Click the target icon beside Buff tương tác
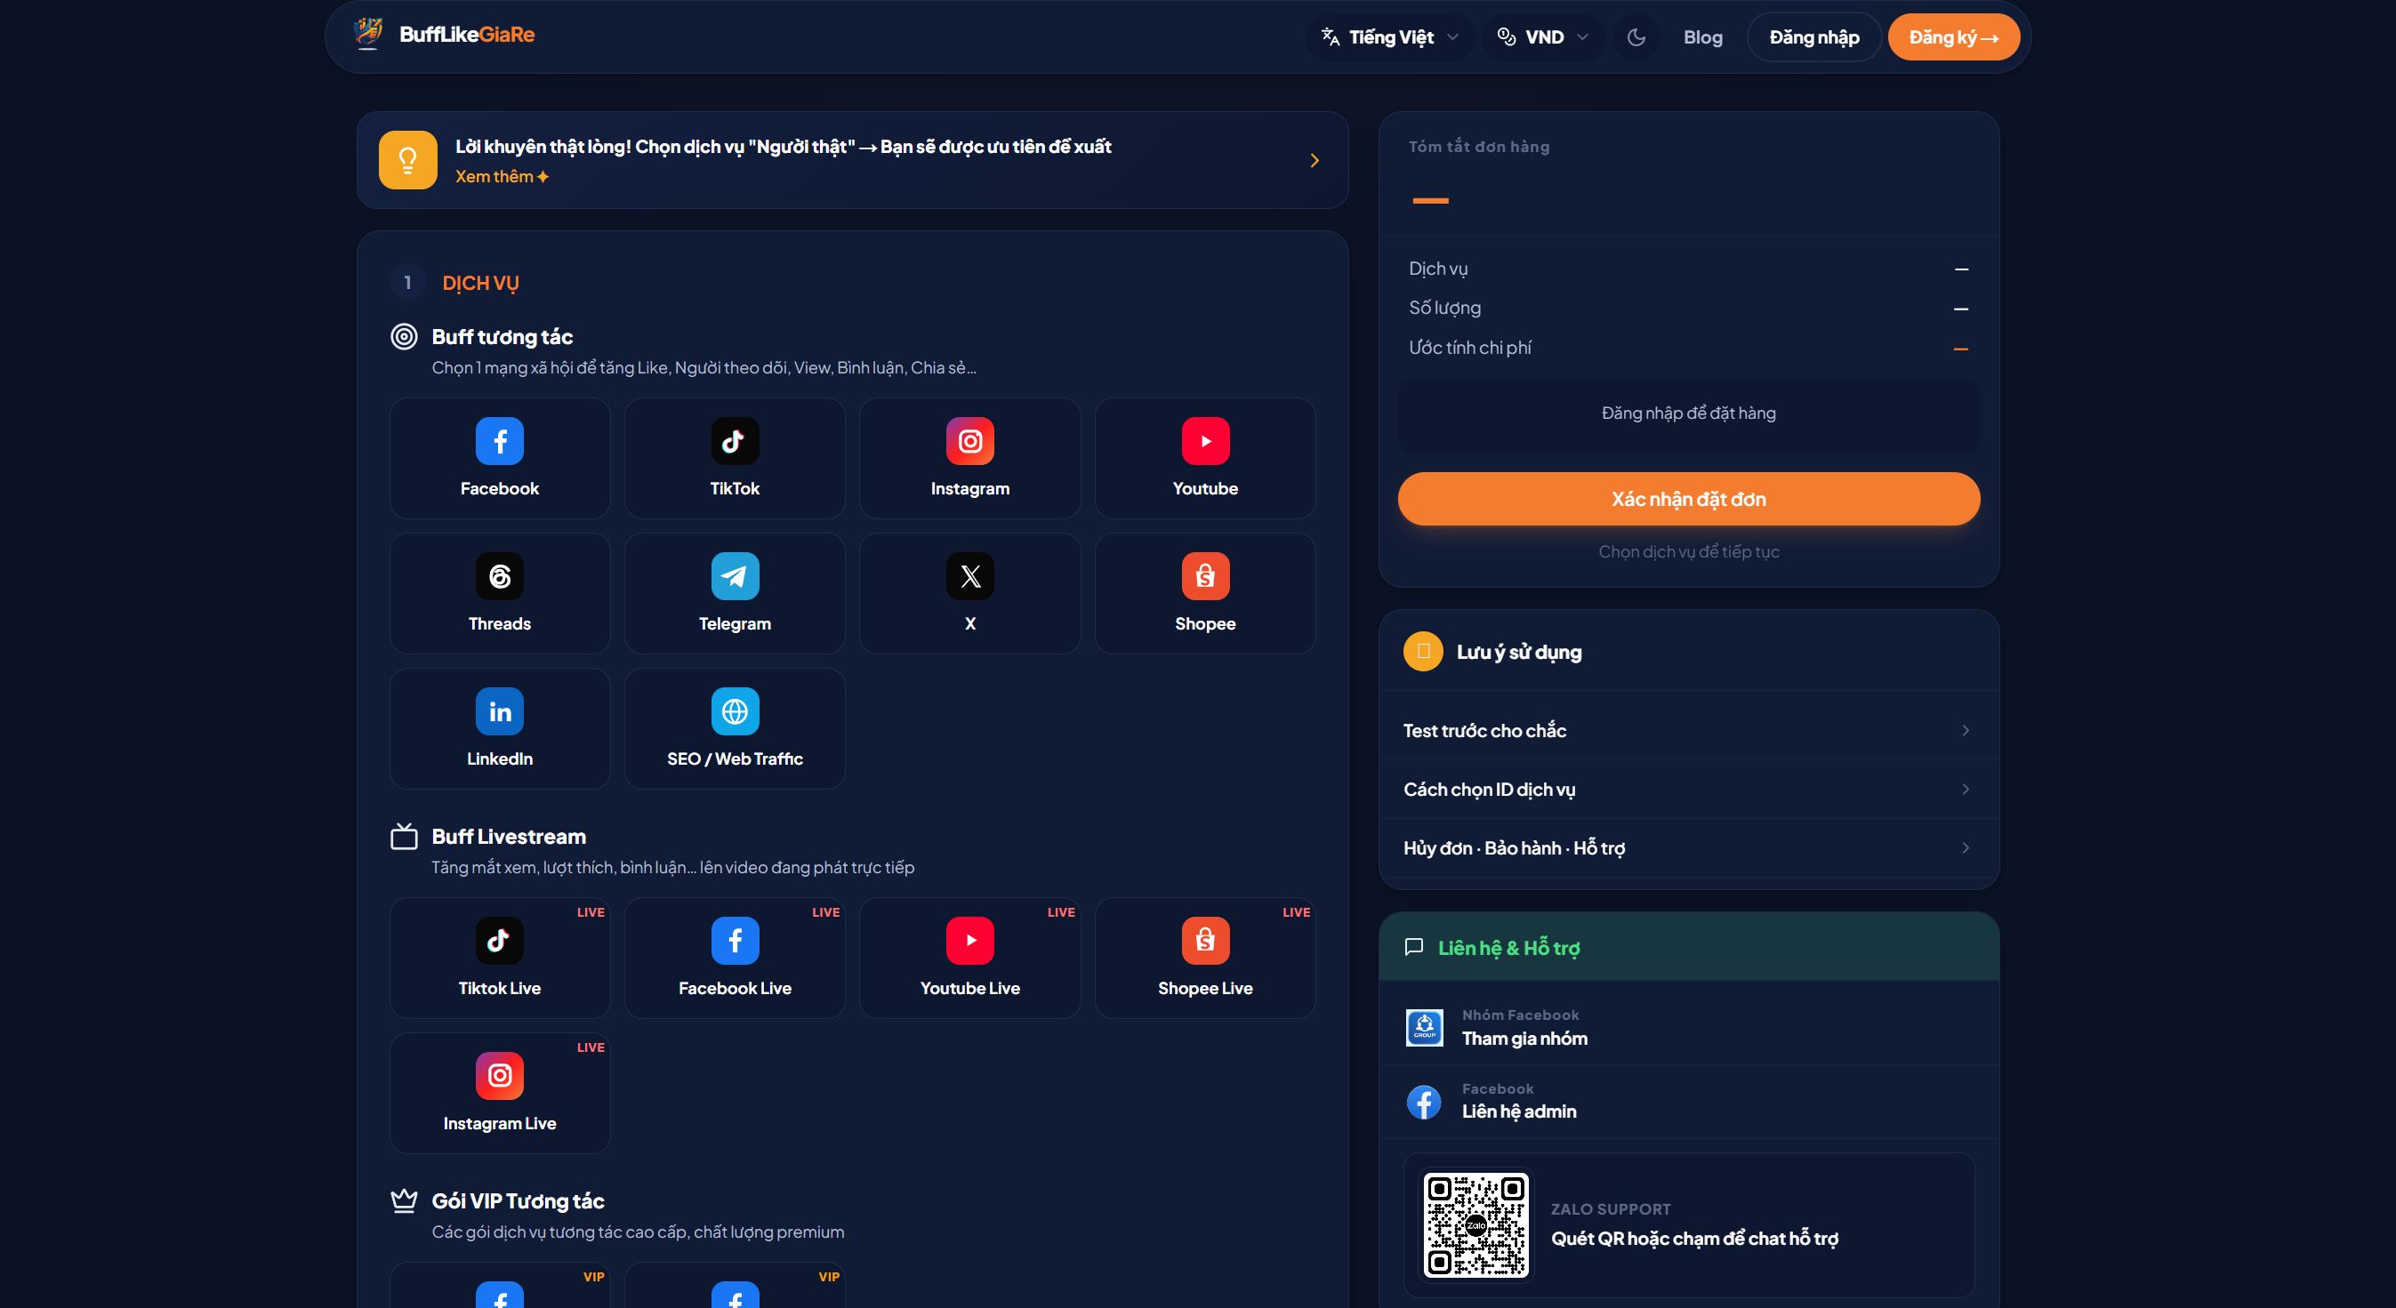Image resolution: width=2396 pixels, height=1308 pixels. coord(404,336)
